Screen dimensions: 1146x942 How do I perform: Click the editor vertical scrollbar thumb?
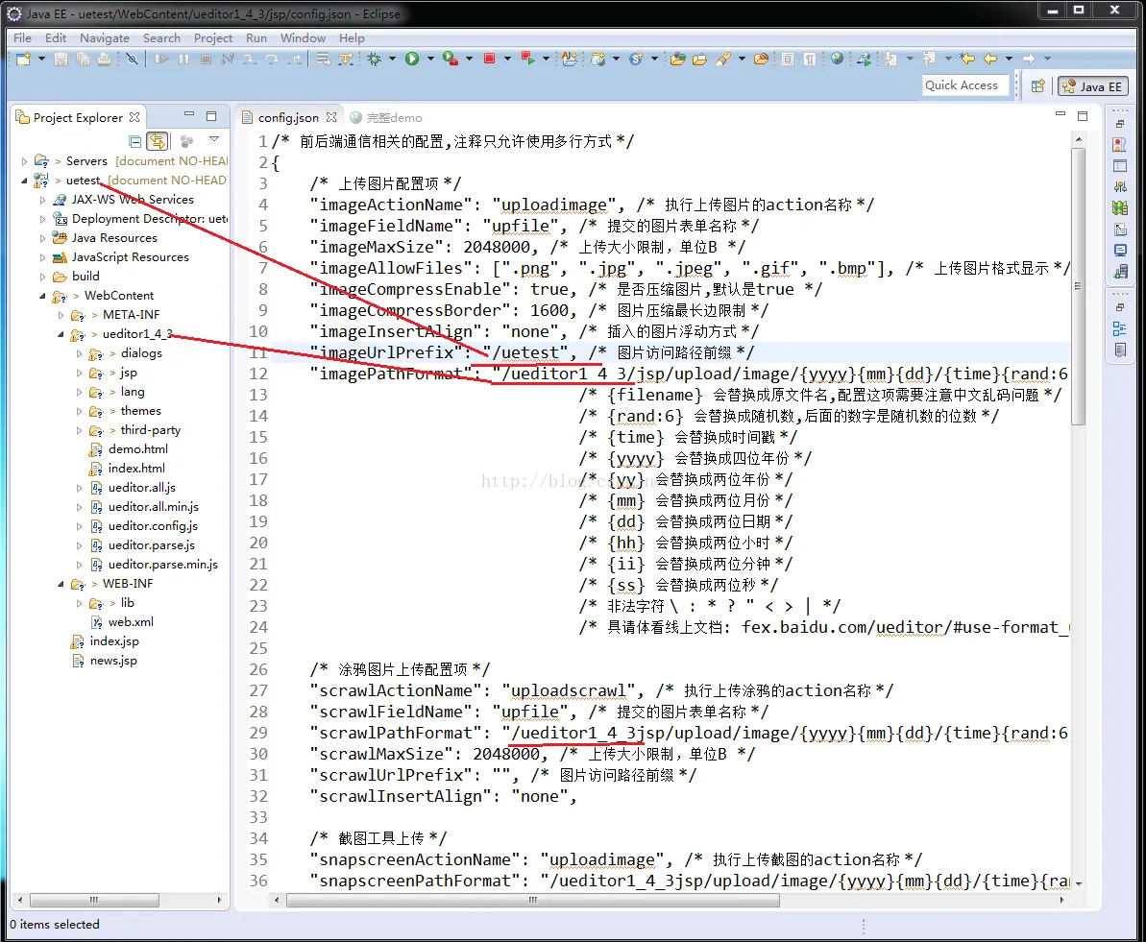(1079, 286)
